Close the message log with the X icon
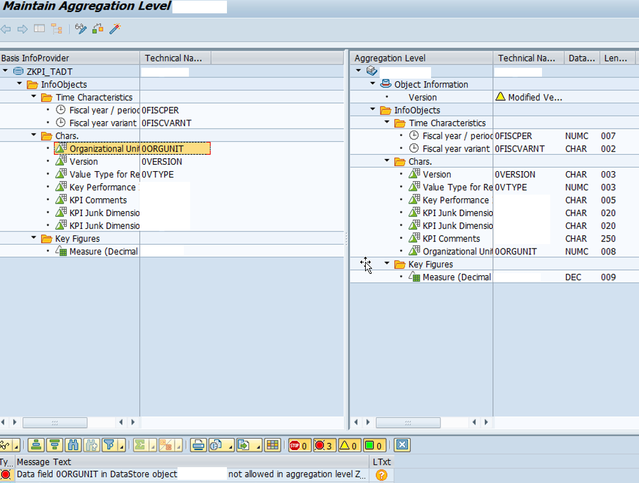 click(402, 445)
